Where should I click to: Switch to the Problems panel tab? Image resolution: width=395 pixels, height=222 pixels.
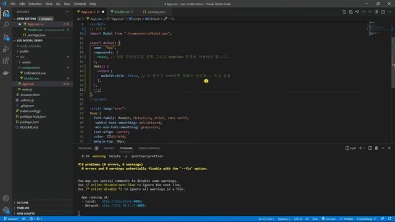(x=85, y=148)
